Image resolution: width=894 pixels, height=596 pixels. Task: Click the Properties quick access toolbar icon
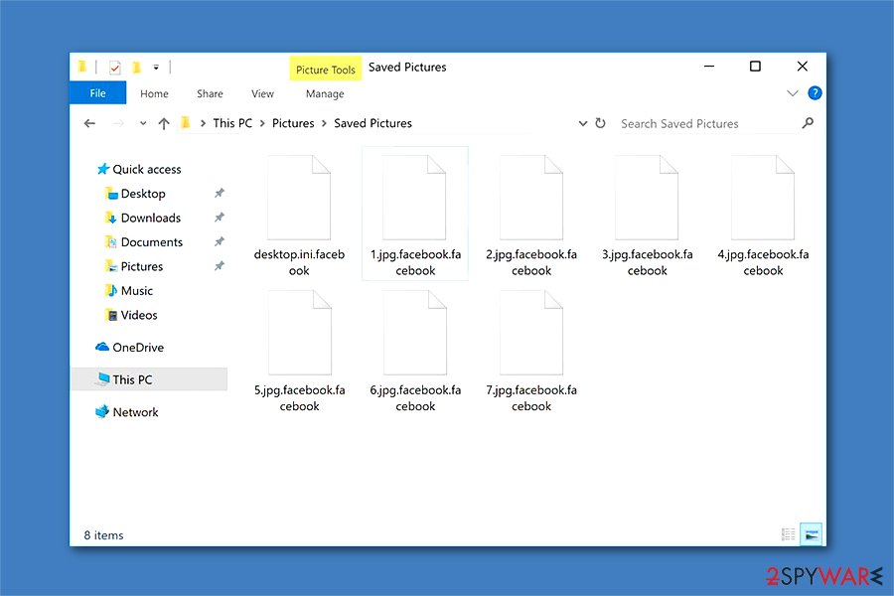pyautogui.click(x=114, y=68)
